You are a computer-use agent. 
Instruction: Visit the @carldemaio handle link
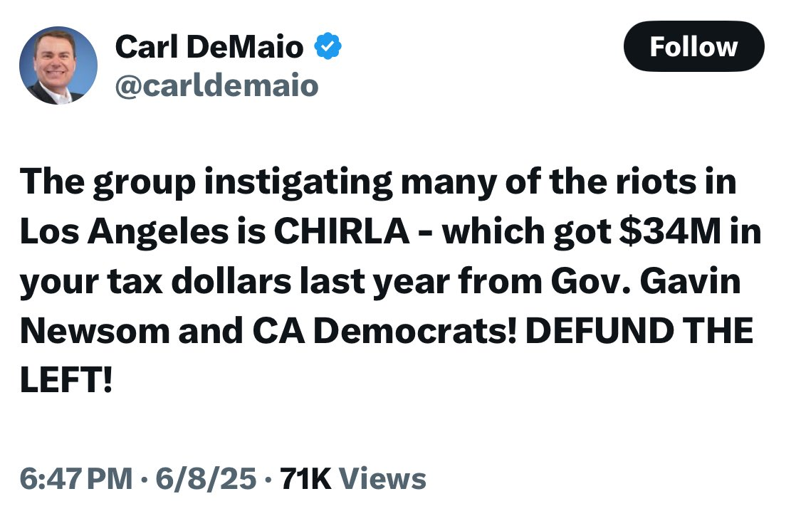point(216,85)
